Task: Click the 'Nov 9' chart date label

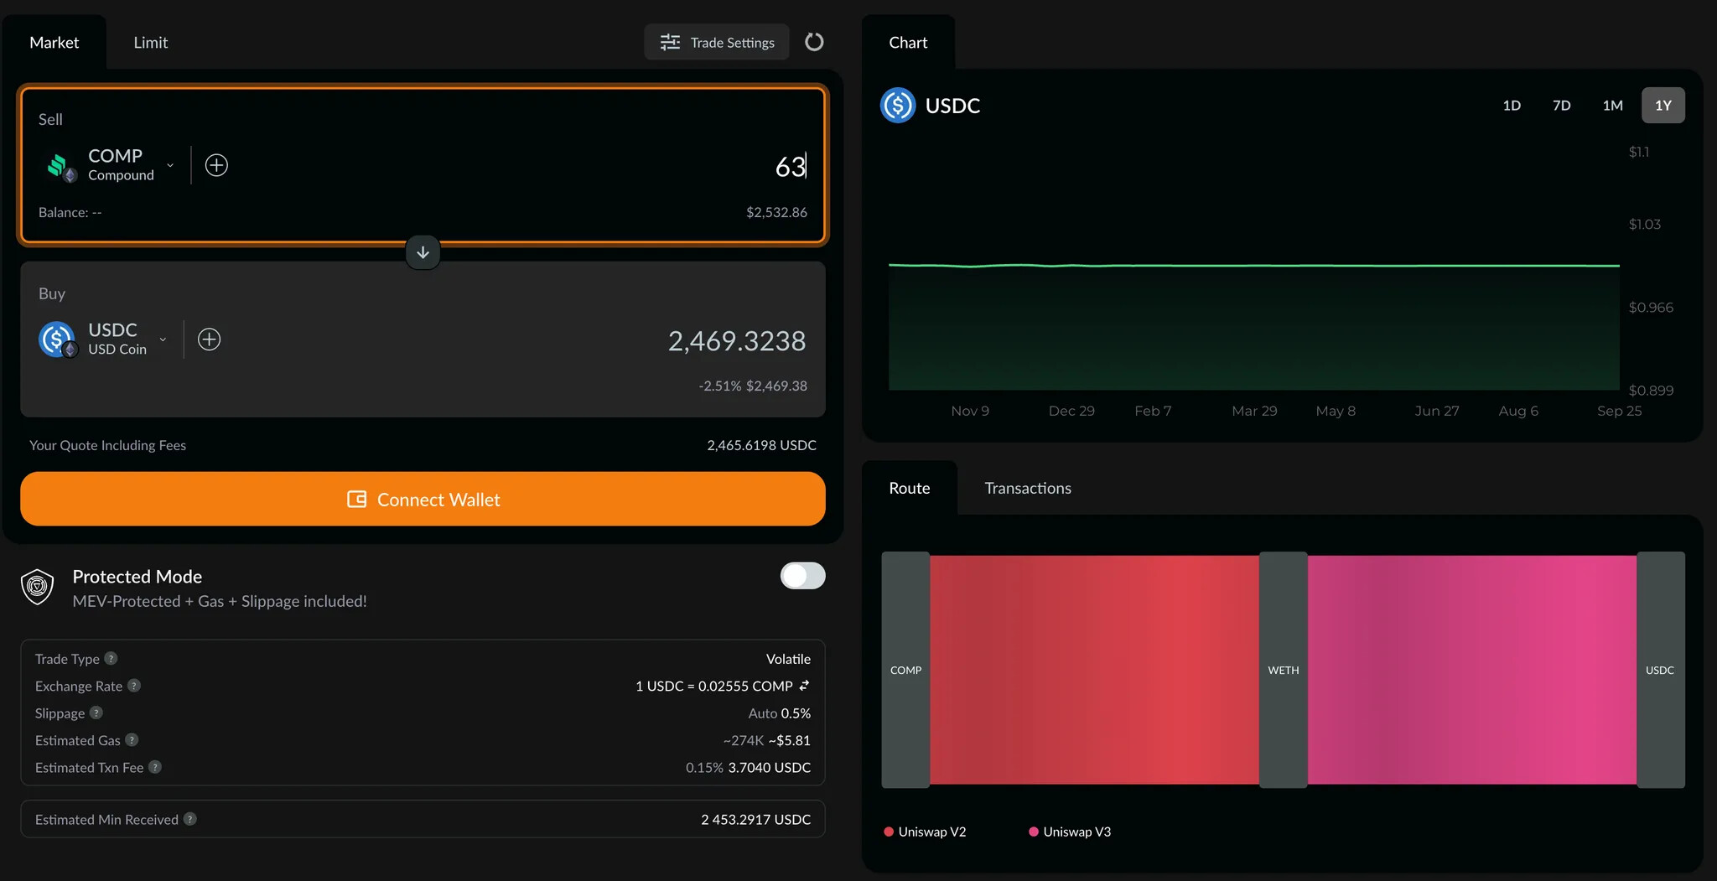Action: (970, 411)
